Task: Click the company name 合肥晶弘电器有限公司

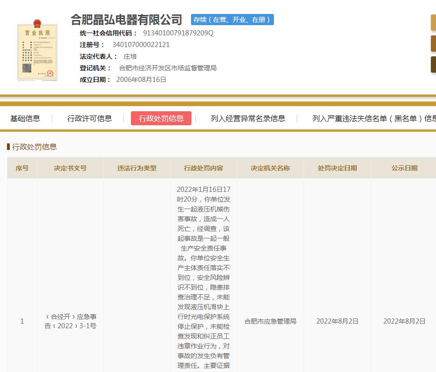Action: 126,20
